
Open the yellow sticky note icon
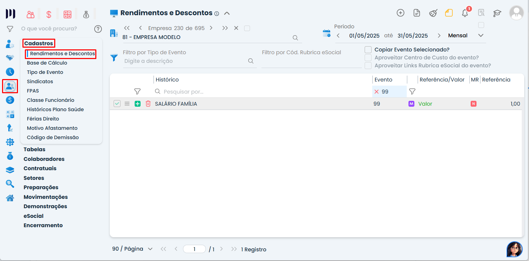click(x=449, y=13)
